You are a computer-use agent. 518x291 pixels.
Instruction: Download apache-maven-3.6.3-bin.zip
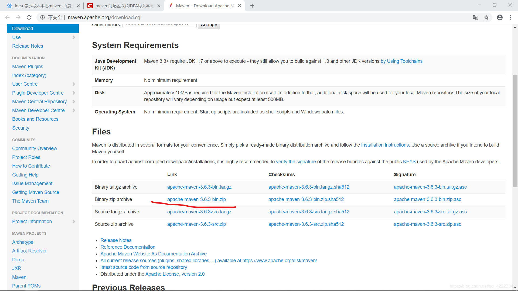pos(196,199)
